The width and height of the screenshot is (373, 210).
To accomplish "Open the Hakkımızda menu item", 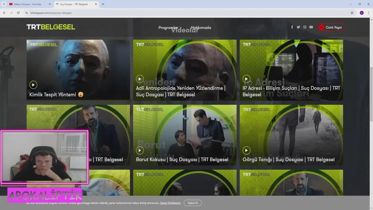I will click(x=201, y=28).
